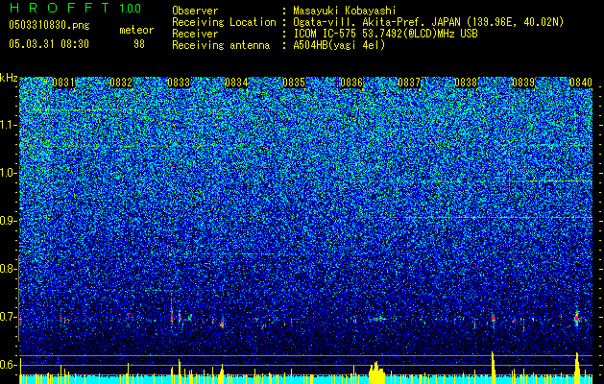The width and height of the screenshot is (604, 384).
Task: Click observer name Masayuki Kobayashi
Action: pos(344,11)
